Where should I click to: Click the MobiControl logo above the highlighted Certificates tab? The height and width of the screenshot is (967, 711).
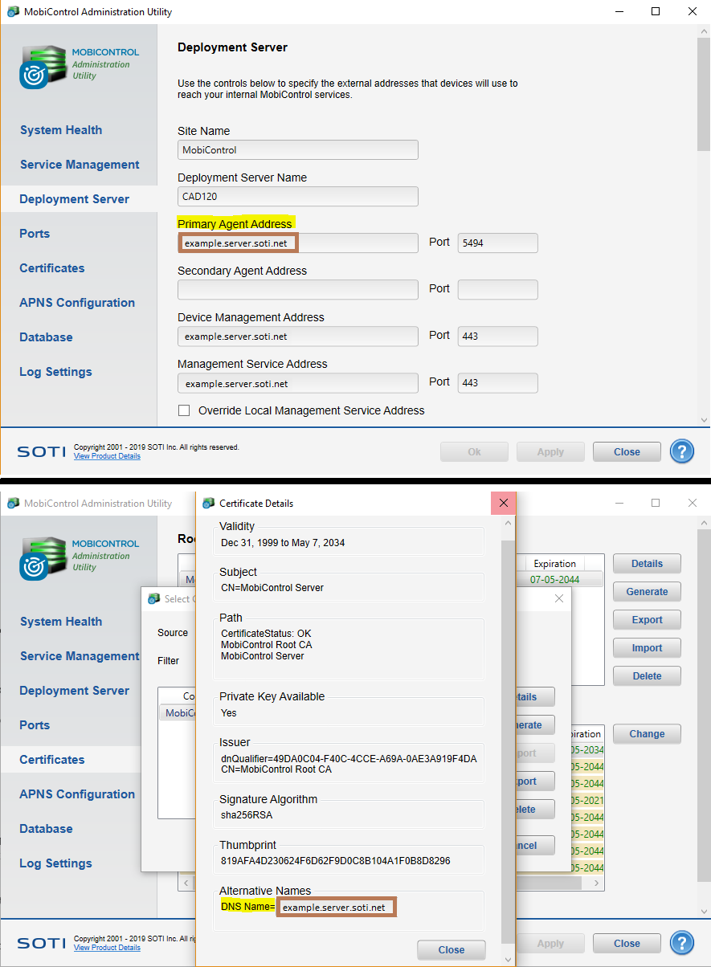(44, 557)
